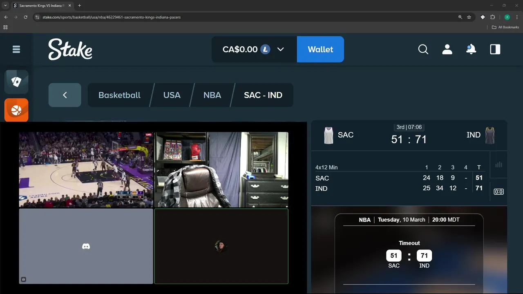Click the address bar URL
This screenshot has width=523, height=294.
click(112, 17)
